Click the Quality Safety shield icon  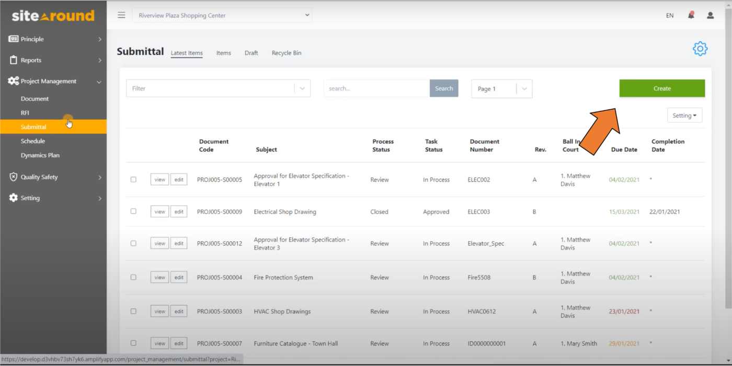[x=14, y=177]
